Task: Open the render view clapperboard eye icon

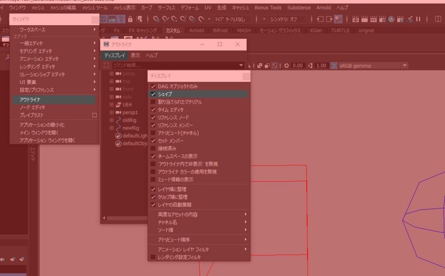Action: pos(355,19)
